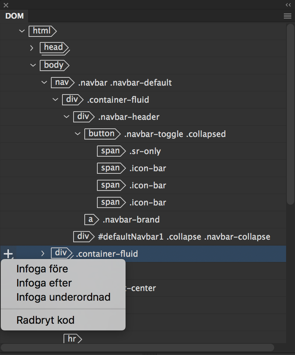295x355 pixels.
Task: Collapse the body node chevron
Action: [x=33, y=65]
